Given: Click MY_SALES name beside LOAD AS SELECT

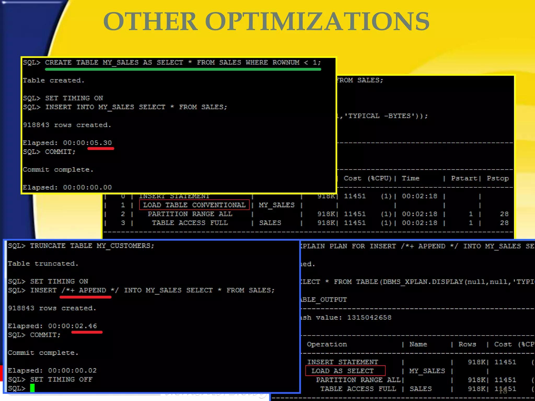Looking at the screenshot, I should click(x=427, y=371).
